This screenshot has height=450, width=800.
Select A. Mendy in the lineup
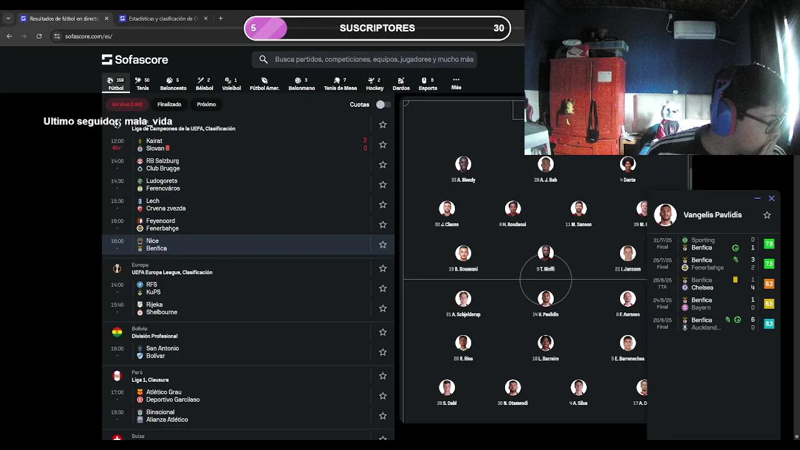(463, 169)
